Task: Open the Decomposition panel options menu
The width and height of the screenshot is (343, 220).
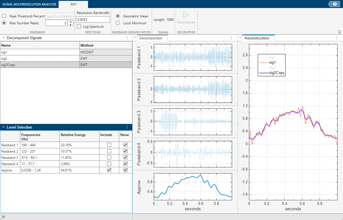Action: (232, 37)
